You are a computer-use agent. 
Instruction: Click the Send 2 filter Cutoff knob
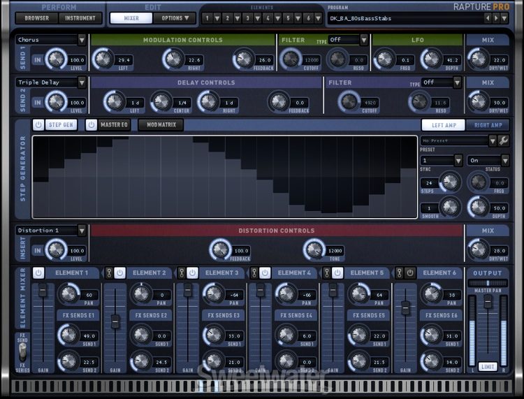pos(349,101)
